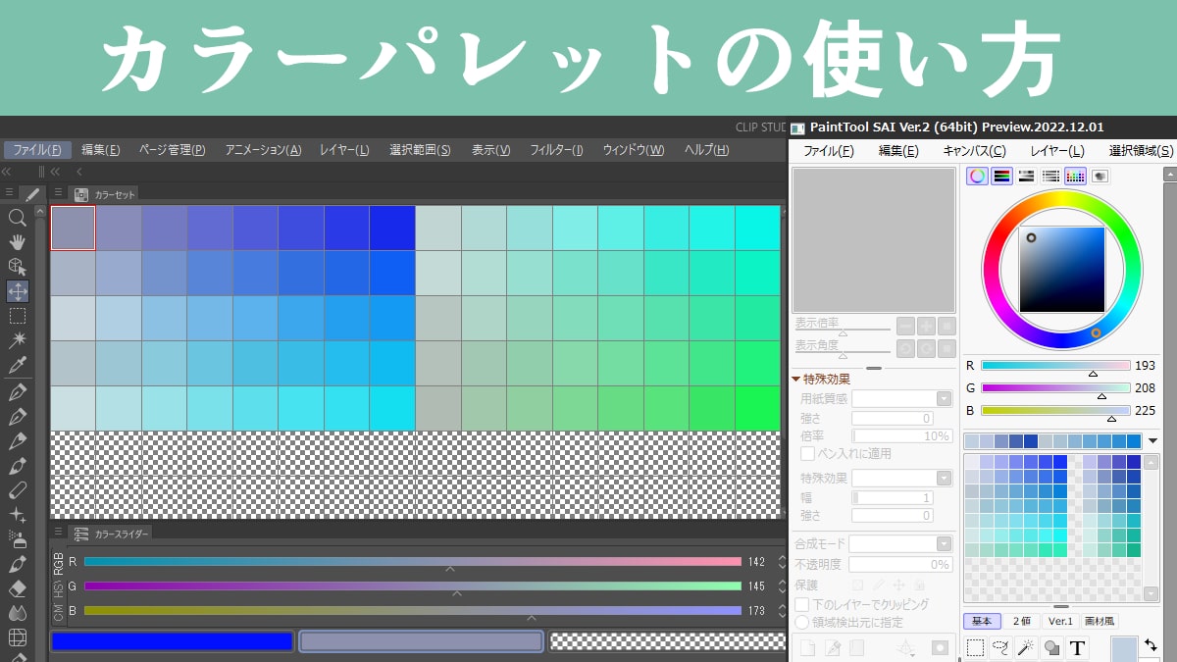Viewport: 1177px width, 662px height.
Task: Open the 用紙質感 dropdown
Action: click(x=944, y=398)
